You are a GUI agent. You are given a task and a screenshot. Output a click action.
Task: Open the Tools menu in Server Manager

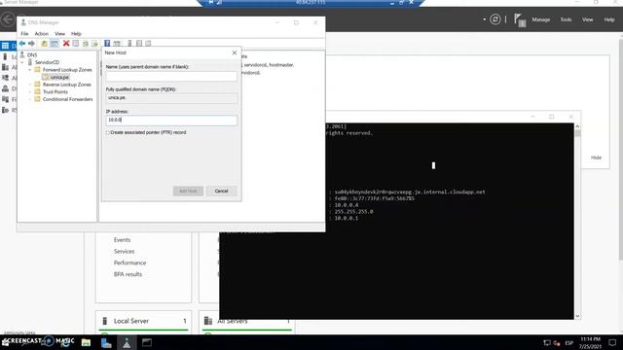(x=566, y=19)
